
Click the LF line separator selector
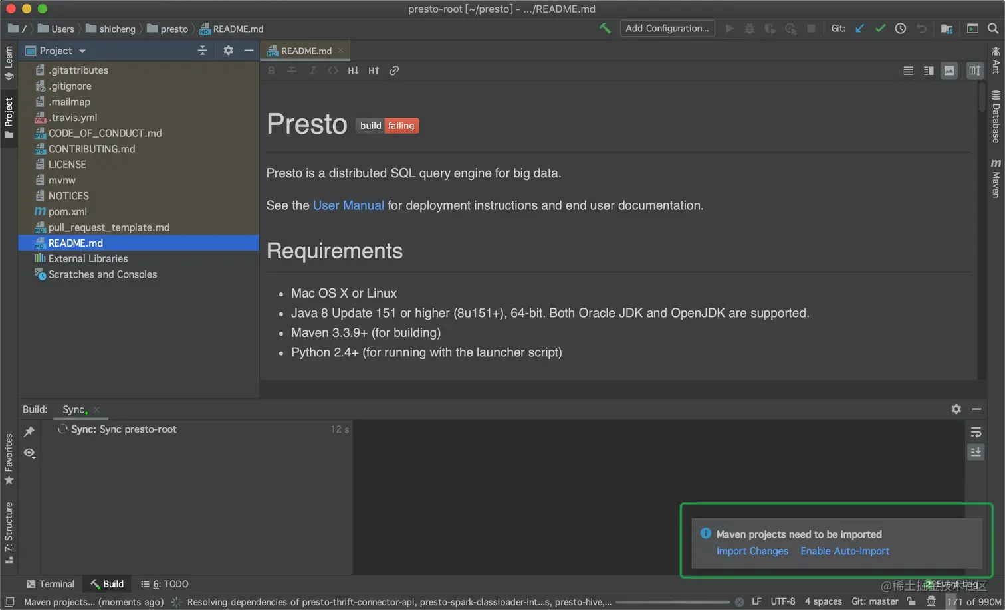coord(756,601)
